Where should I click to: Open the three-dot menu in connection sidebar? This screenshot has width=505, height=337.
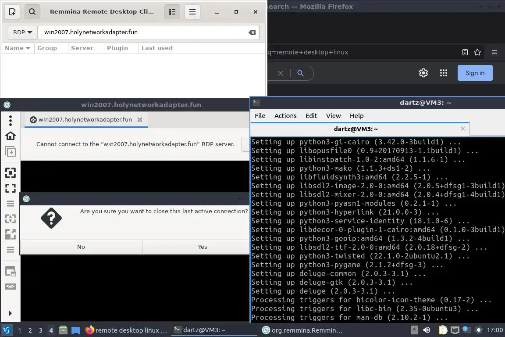pos(11,121)
